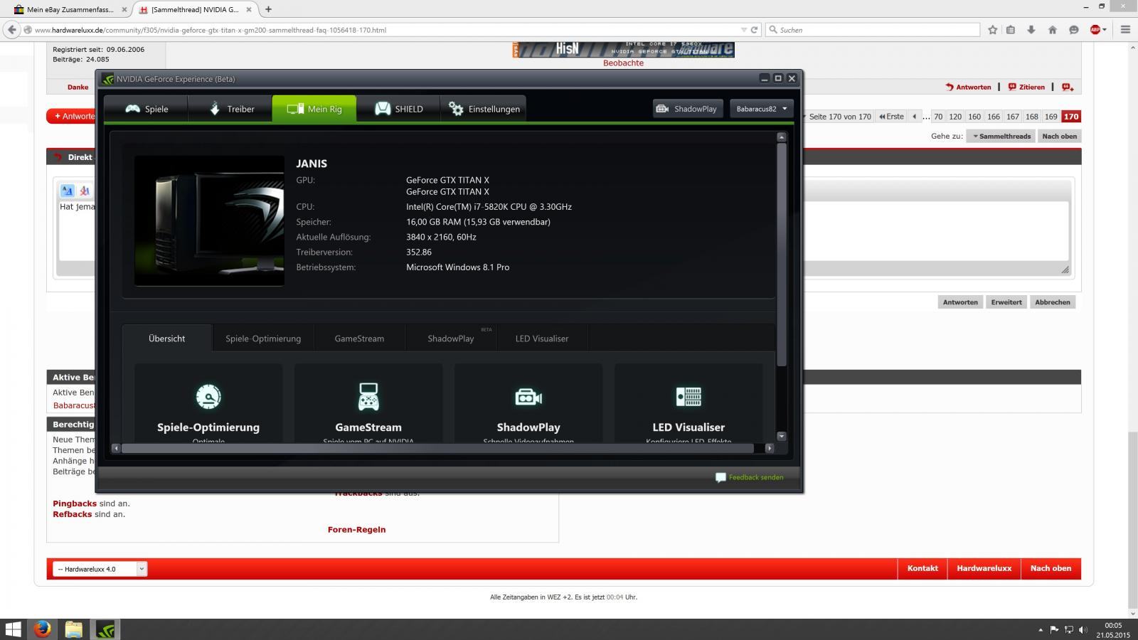Click Feedback senden link
The image size is (1138, 640).
click(750, 477)
